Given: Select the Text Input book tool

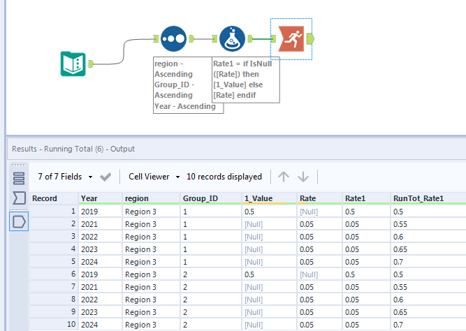Looking at the screenshot, I should coord(73,64).
